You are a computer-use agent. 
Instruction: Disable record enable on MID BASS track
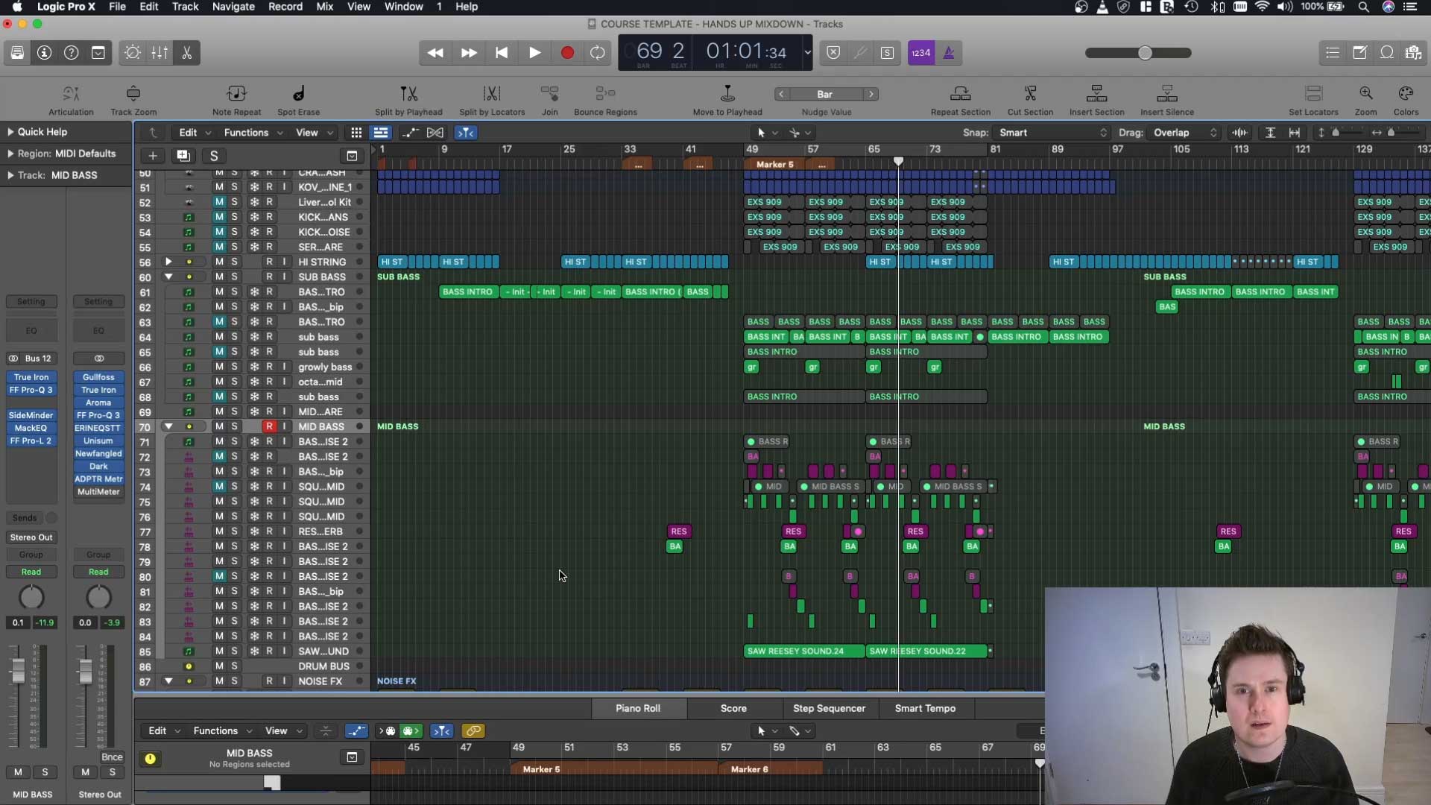pos(269,426)
